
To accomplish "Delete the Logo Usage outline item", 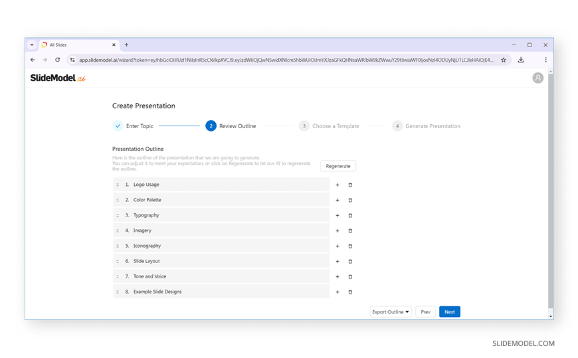I will click(x=350, y=185).
